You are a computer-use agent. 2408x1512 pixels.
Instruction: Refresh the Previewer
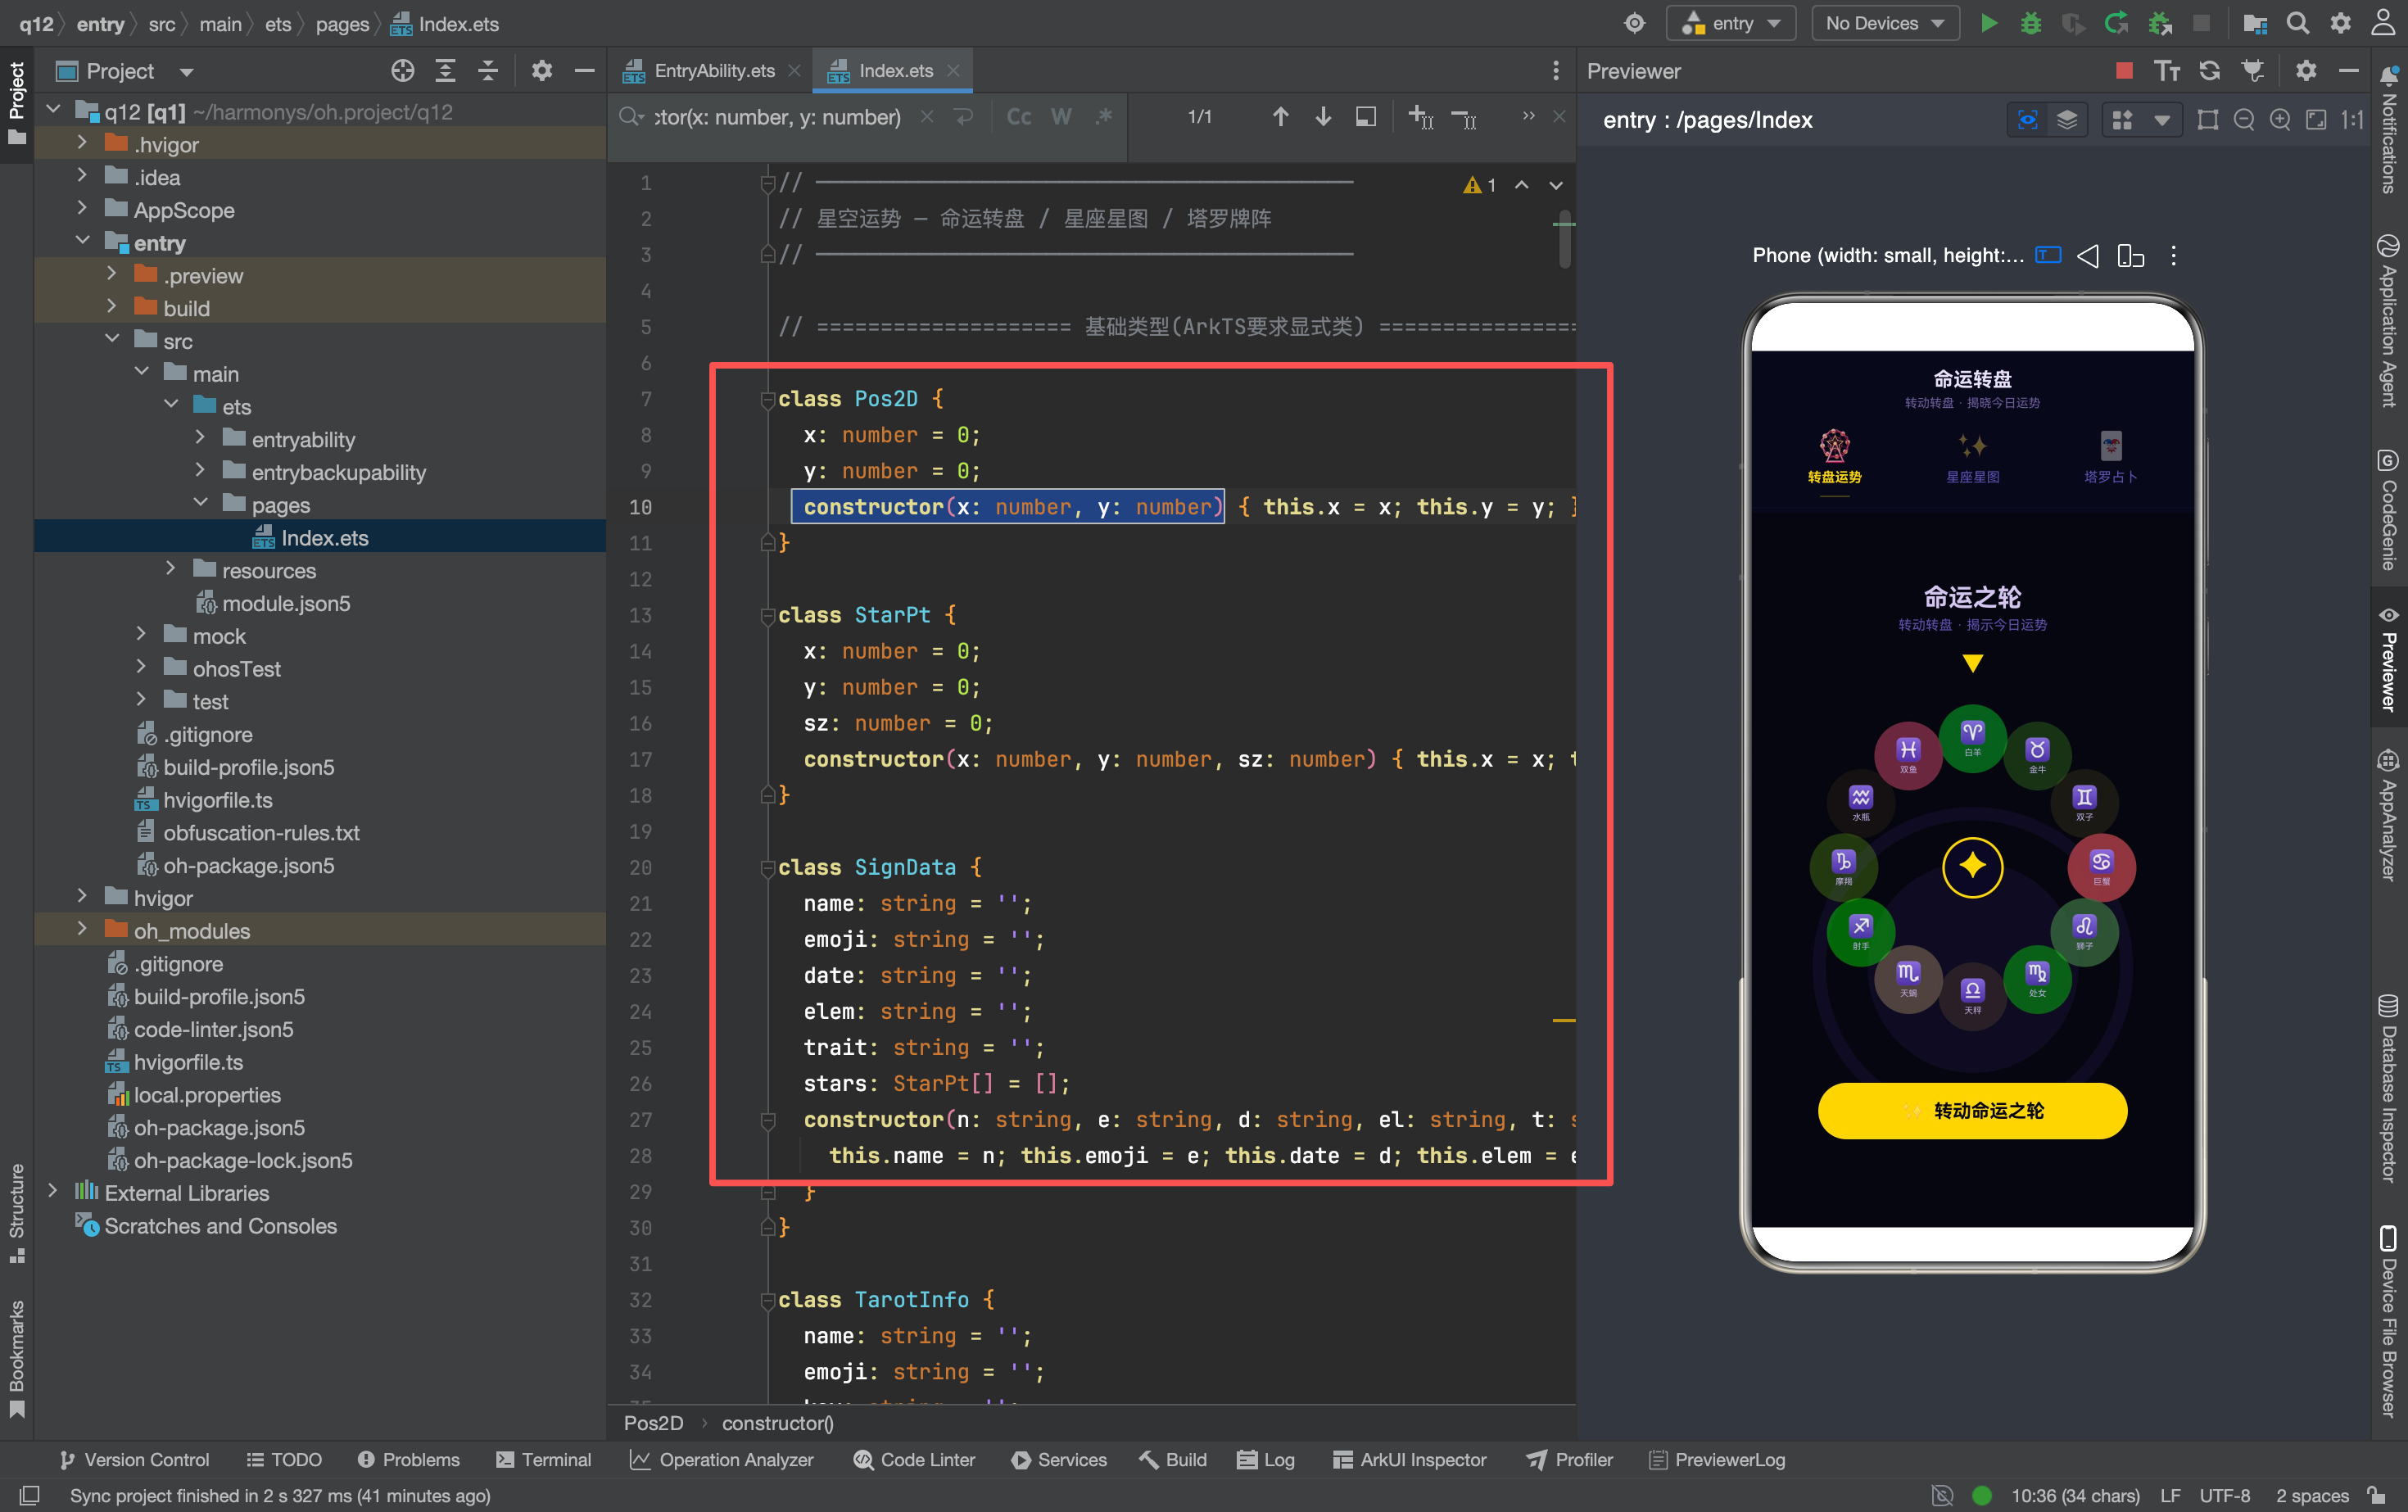2210,71
